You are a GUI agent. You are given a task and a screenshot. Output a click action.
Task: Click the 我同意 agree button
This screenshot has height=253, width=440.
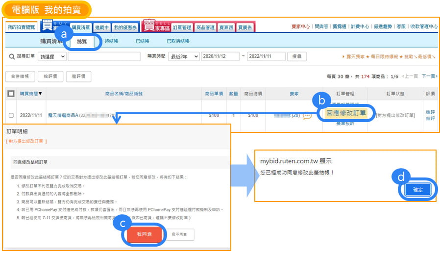coord(144,234)
